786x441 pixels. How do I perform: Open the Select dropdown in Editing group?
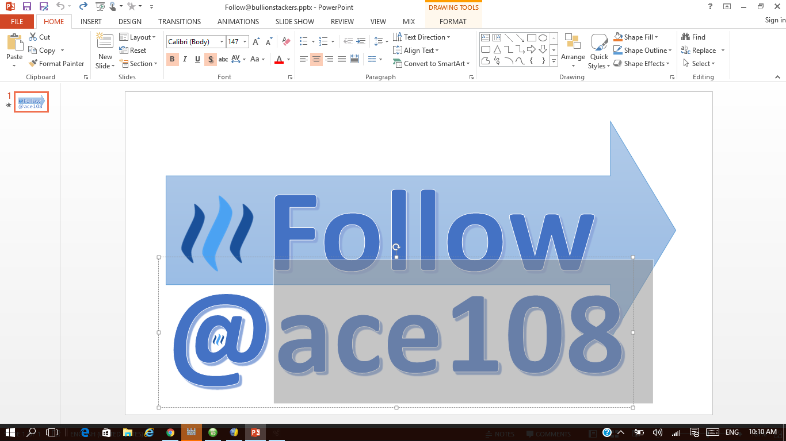pos(699,64)
